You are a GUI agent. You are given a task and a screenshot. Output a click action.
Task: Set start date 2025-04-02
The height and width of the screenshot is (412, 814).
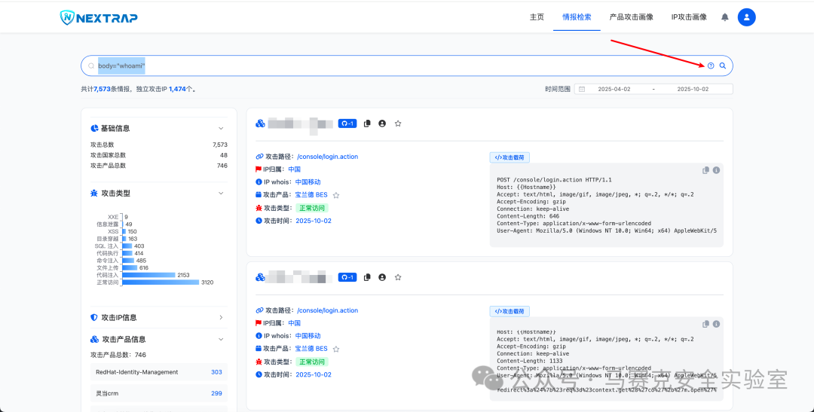coord(614,89)
